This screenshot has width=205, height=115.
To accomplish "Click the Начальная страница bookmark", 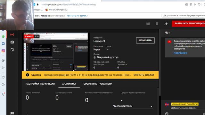I will coord(58,10).
